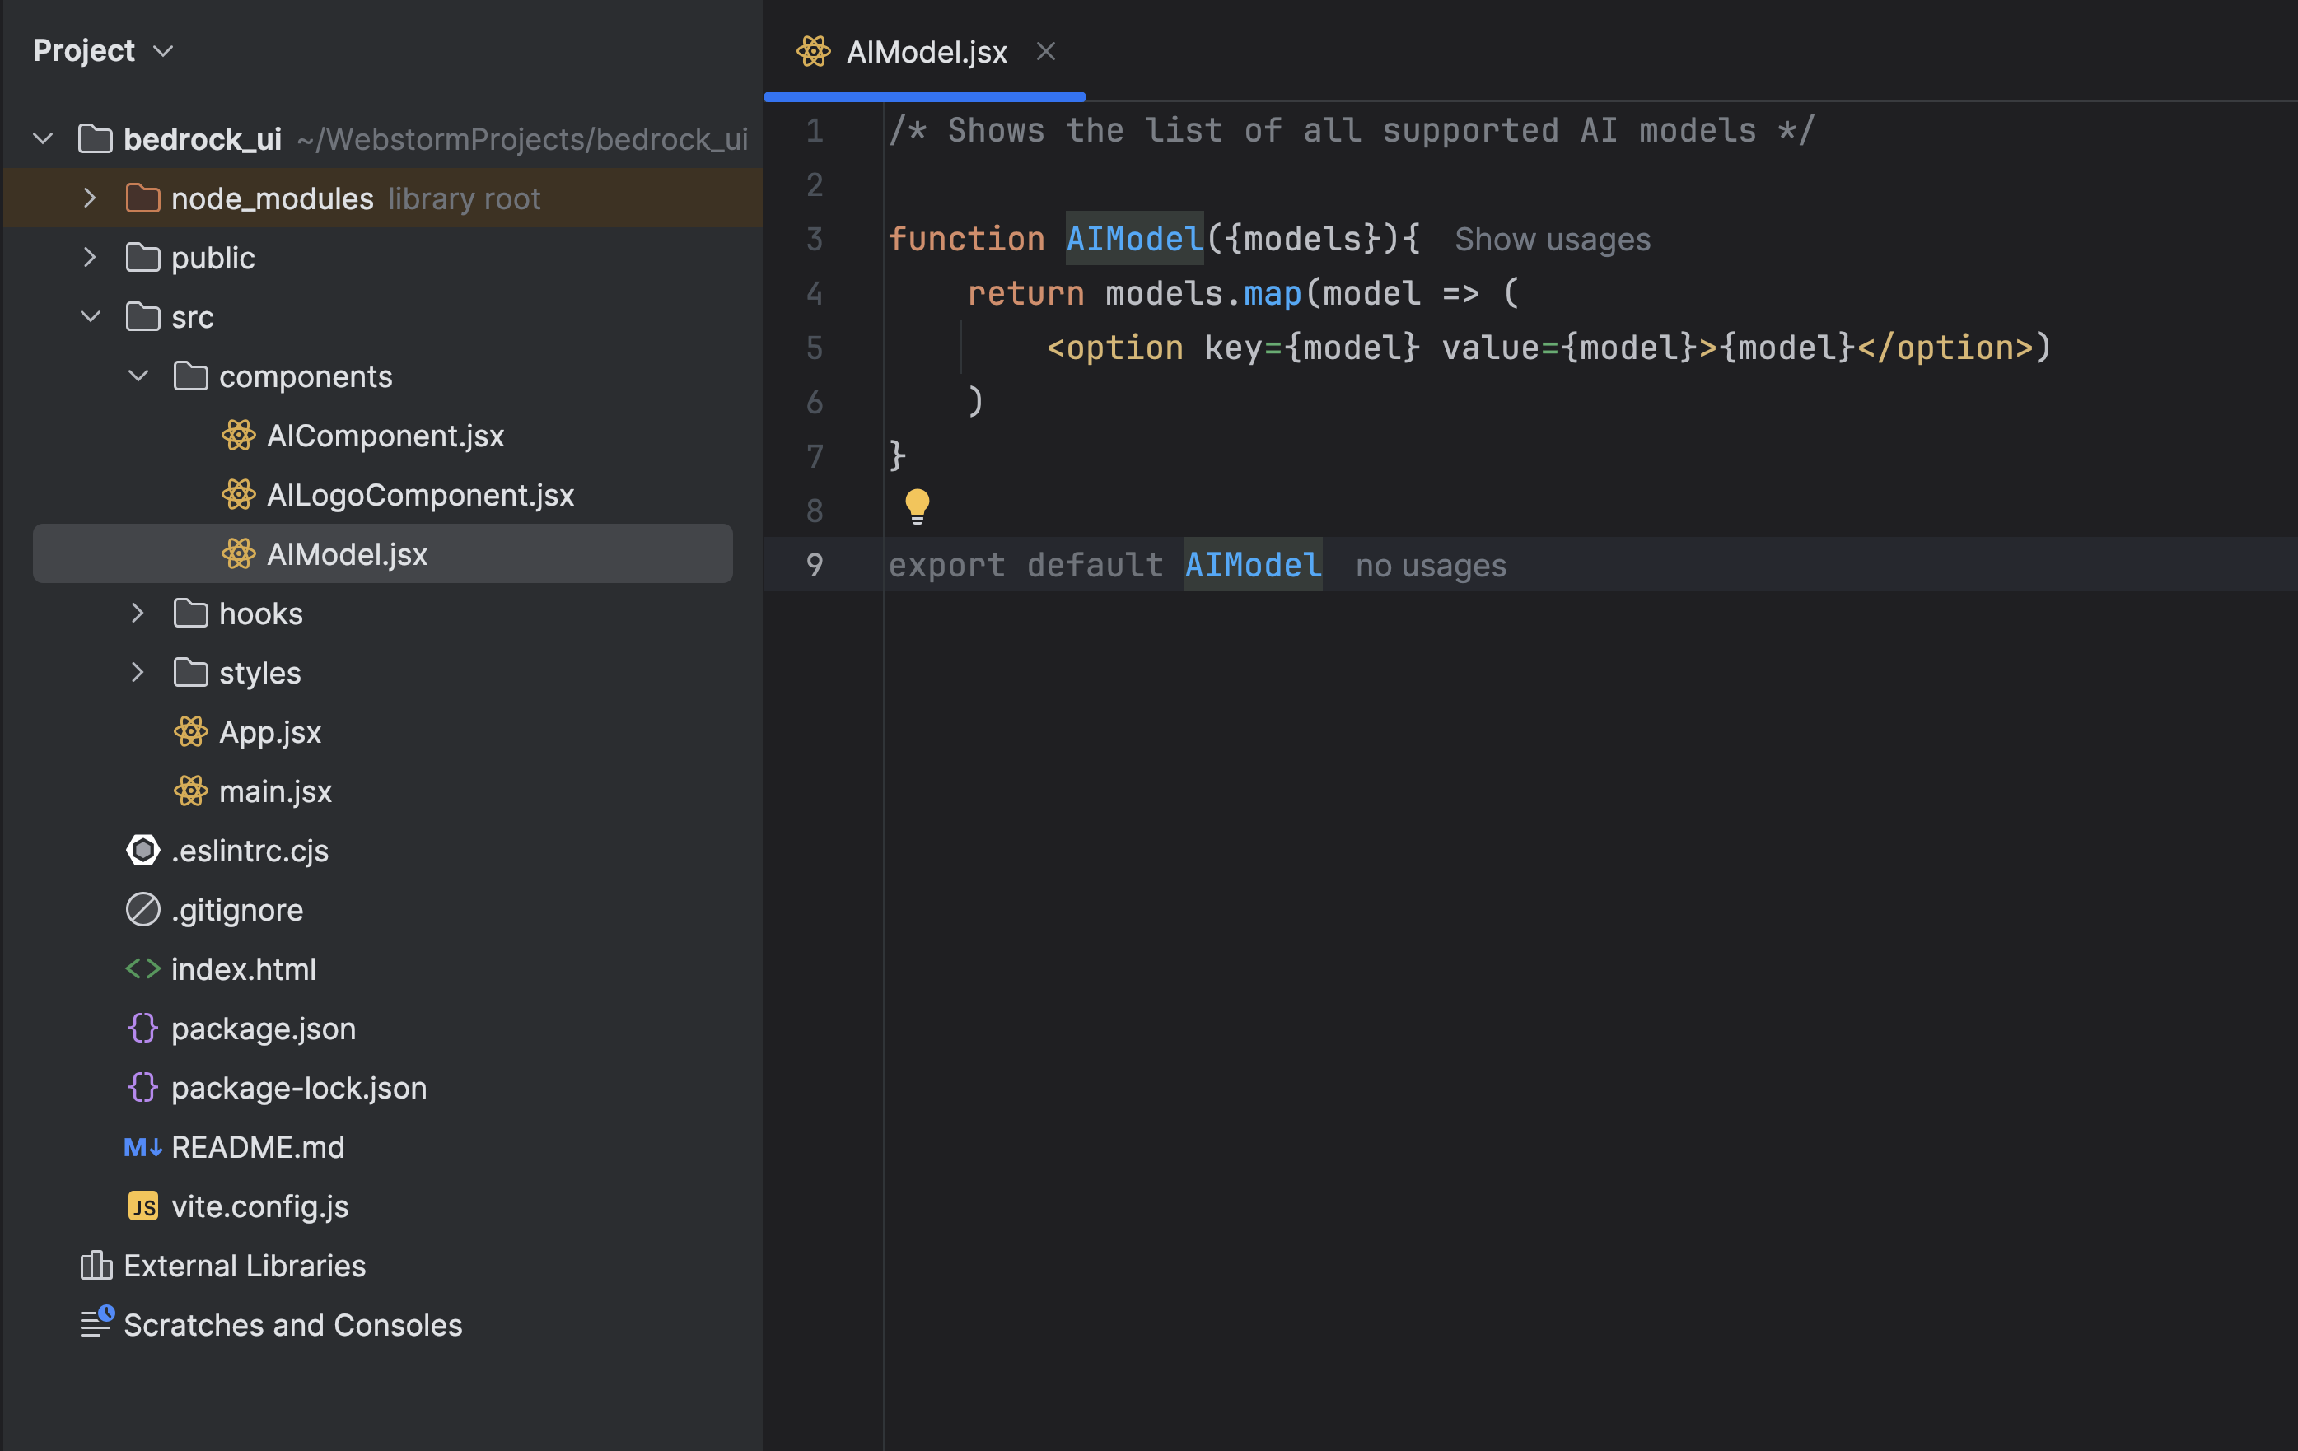This screenshot has height=1451, width=2298.
Task: Click the AIModel.jsx editor tab
Action: tap(924, 50)
